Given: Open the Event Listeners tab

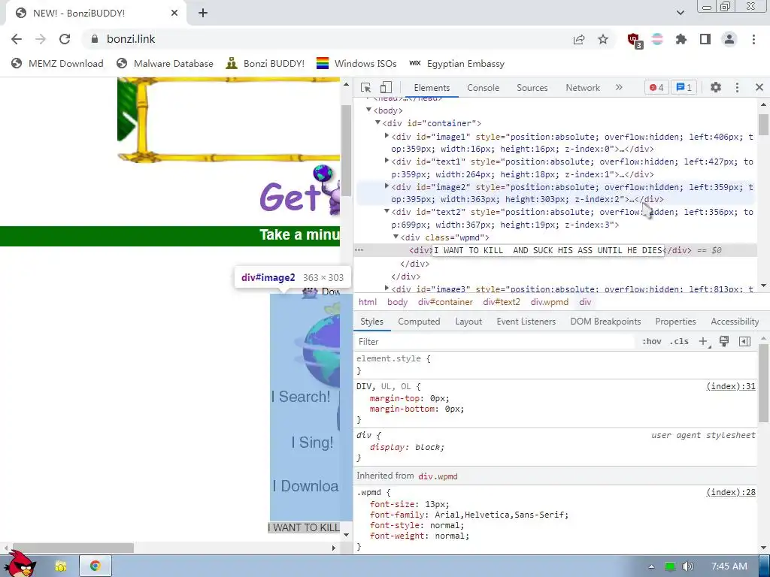Looking at the screenshot, I should pyautogui.click(x=526, y=322).
